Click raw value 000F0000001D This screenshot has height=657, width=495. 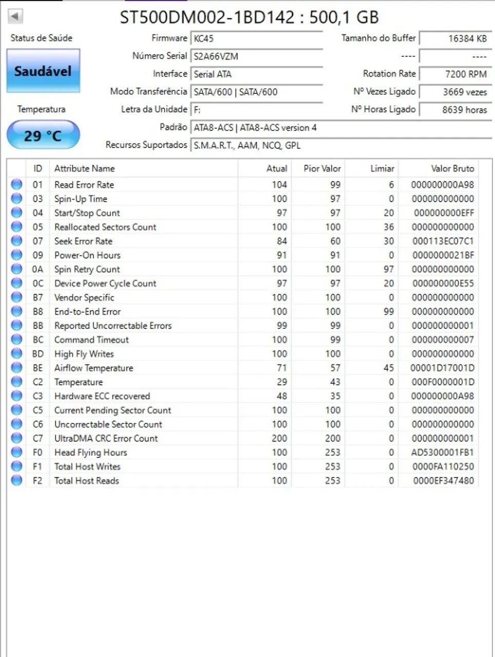coord(443,382)
